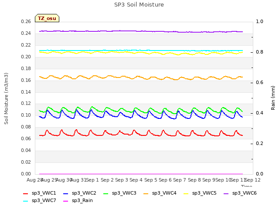This screenshot has height=209, width=279.
Task: Click the 0.08 soil moisture tick label
Action: coord(26,127)
